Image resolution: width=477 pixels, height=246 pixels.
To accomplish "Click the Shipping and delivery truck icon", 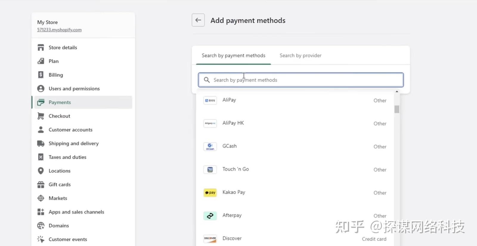I will tap(41, 144).
